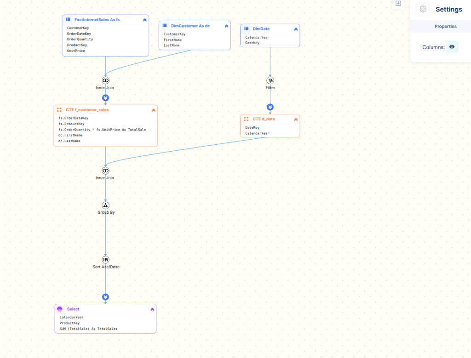Open the Settings gear icon
Image resolution: width=471 pixels, height=358 pixels.
click(423, 9)
